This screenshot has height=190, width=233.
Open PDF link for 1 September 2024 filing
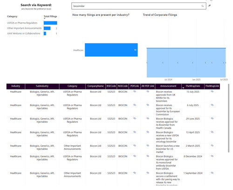(135, 173)
